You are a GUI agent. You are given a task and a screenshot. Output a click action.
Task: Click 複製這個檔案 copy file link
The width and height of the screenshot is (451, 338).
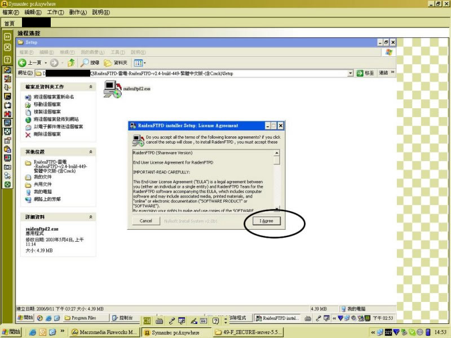coord(47,112)
